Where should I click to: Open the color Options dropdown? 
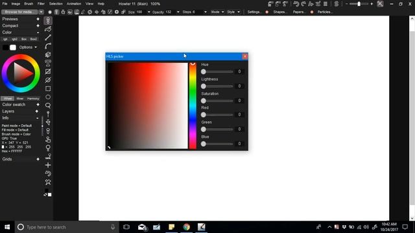tap(28, 47)
